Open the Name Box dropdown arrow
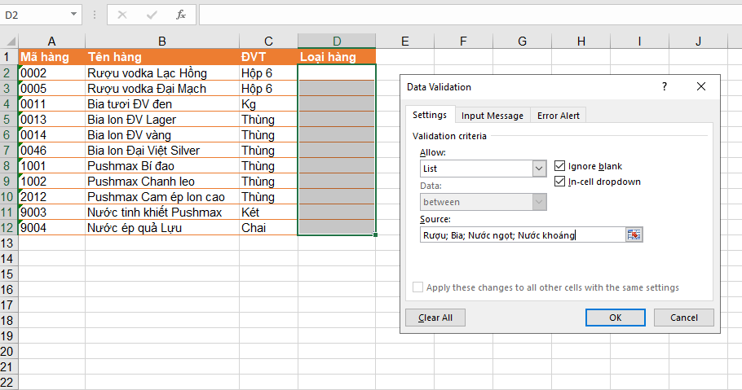The height and width of the screenshot is (390, 742). 73,15
